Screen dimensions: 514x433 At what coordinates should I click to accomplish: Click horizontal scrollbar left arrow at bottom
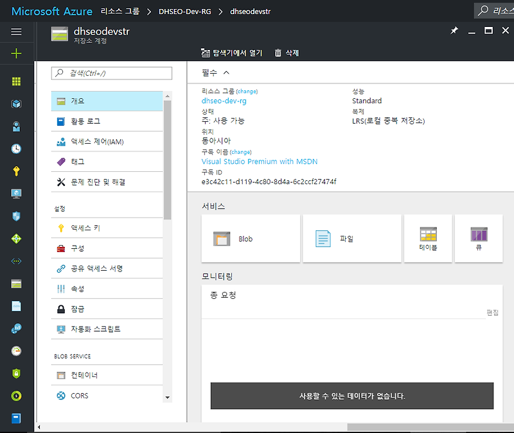pyautogui.click(x=39, y=427)
